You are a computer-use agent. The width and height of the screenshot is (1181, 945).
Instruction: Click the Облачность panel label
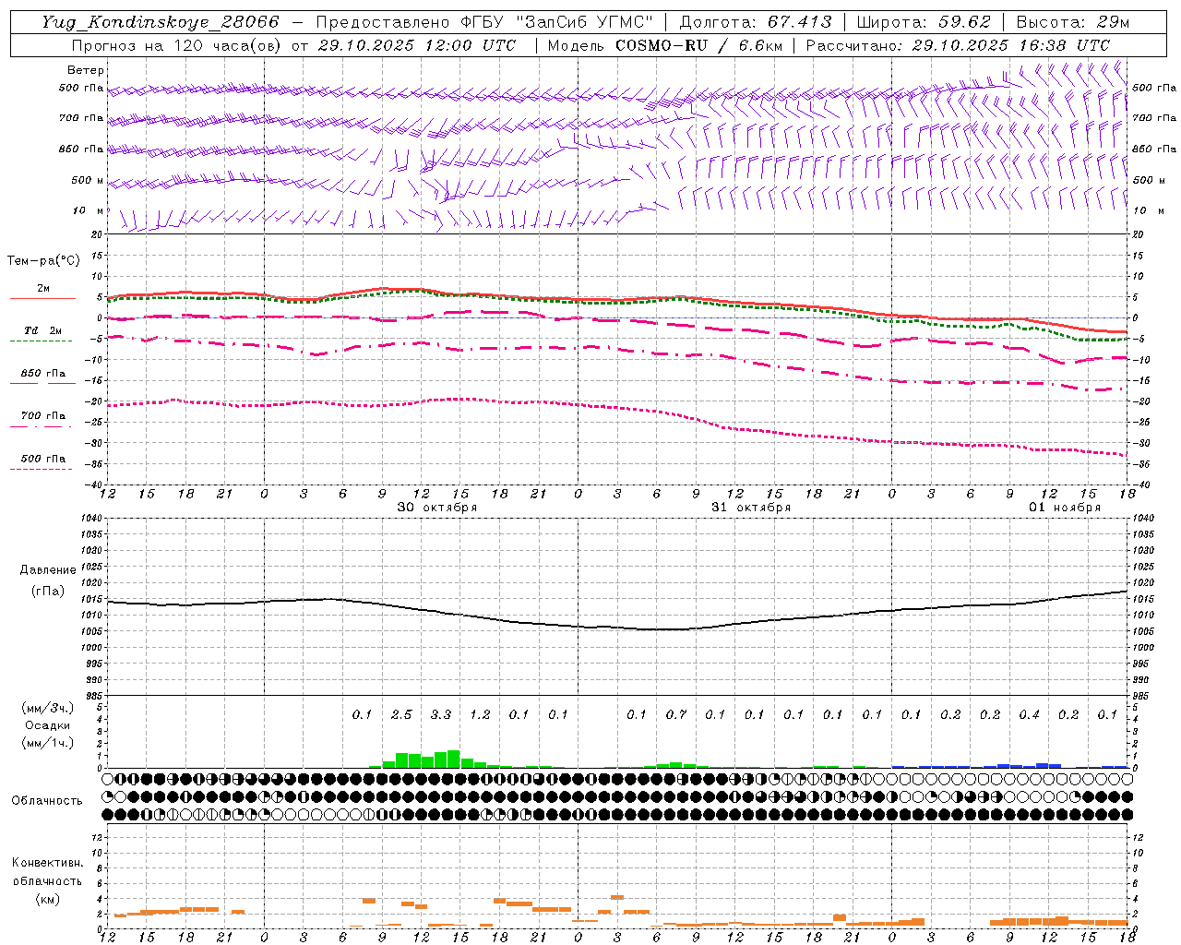pyautogui.click(x=47, y=801)
